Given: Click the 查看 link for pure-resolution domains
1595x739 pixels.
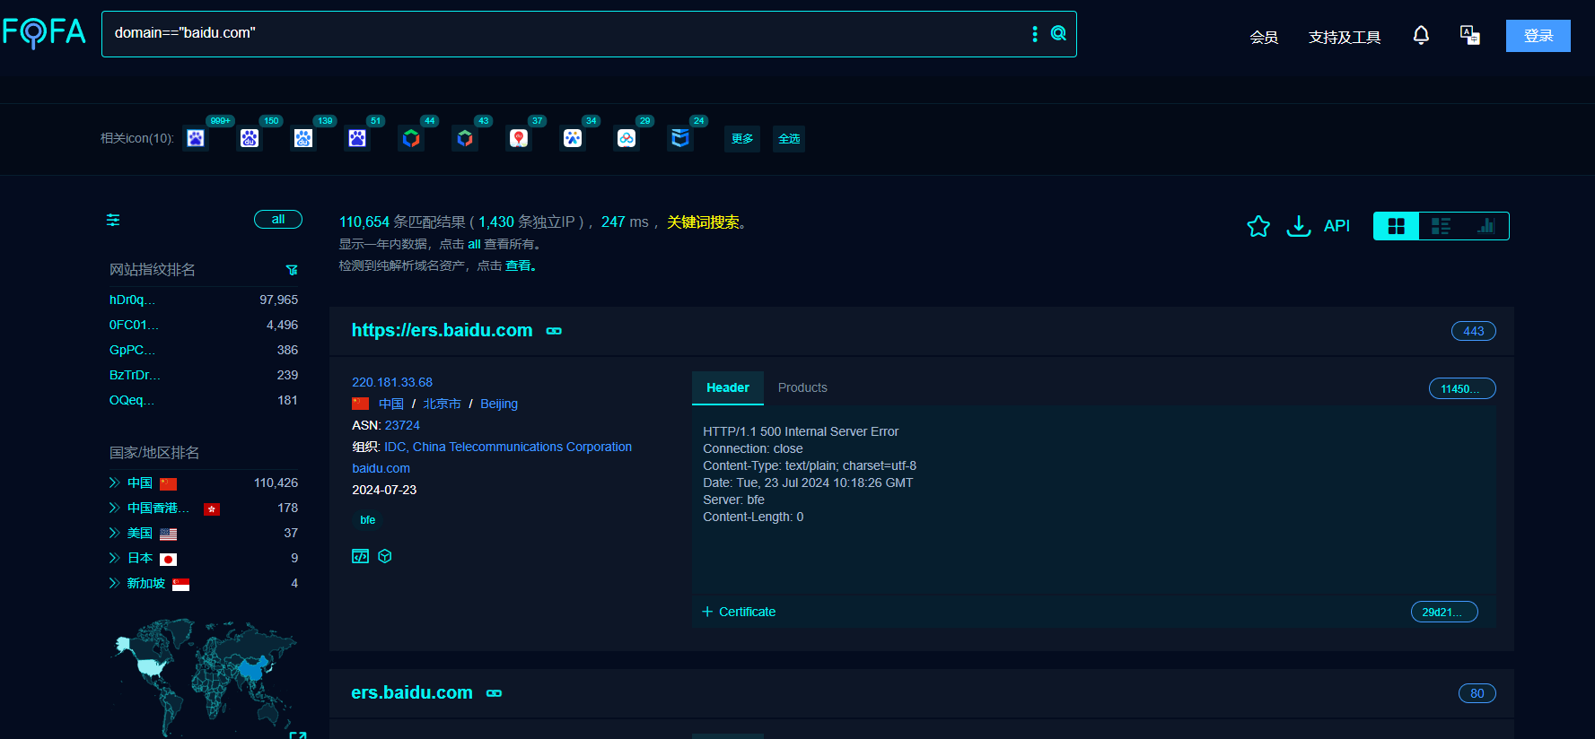Looking at the screenshot, I should click(x=520, y=265).
